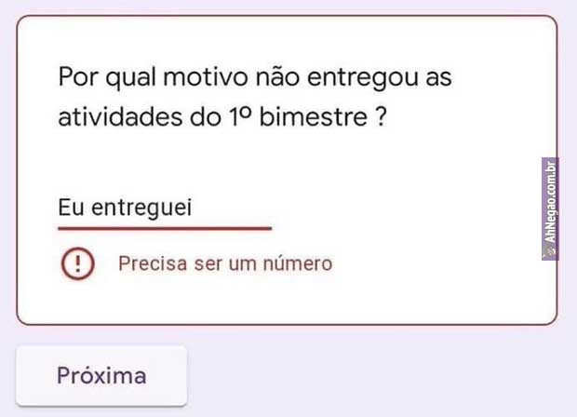This screenshot has height=417, width=577.
Task: Click the red exclamation error icon
Action: 77,263
